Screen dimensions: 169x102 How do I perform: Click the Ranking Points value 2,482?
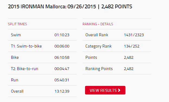(129, 69)
